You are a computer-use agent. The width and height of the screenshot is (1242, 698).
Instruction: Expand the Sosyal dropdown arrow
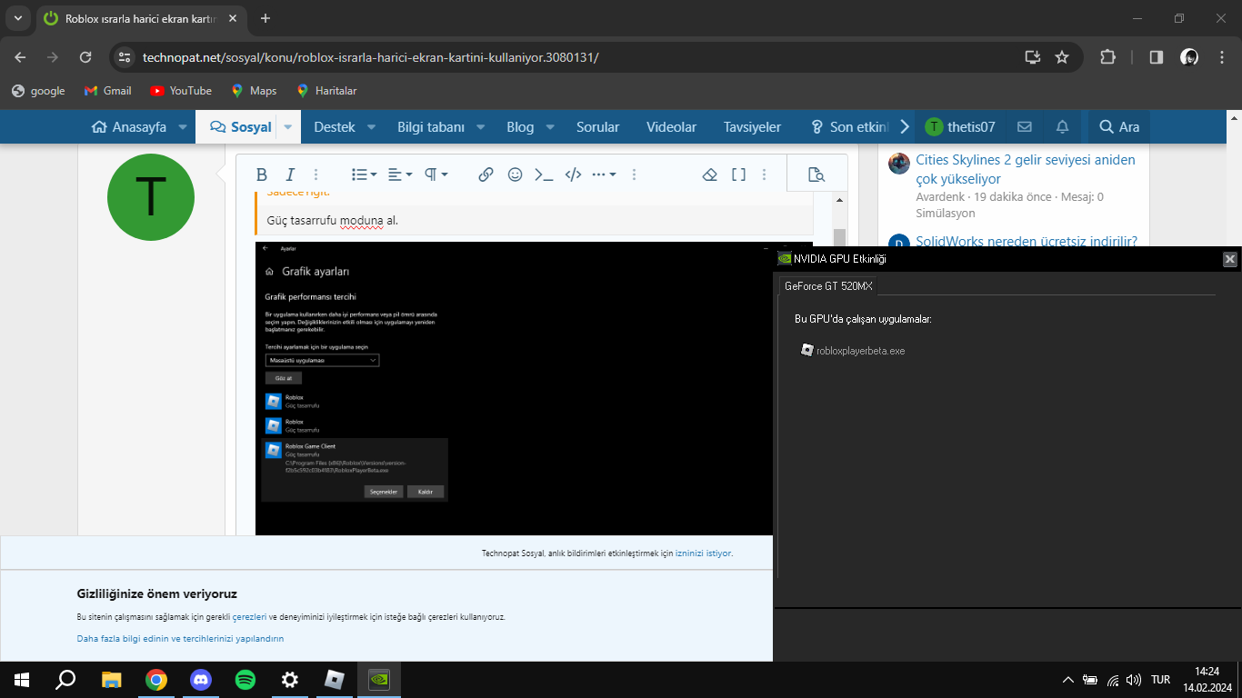(x=288, y=127)
